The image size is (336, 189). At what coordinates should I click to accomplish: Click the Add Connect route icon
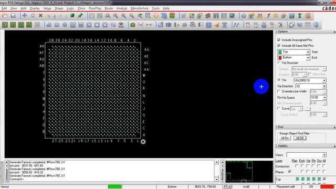pos(236,25)
